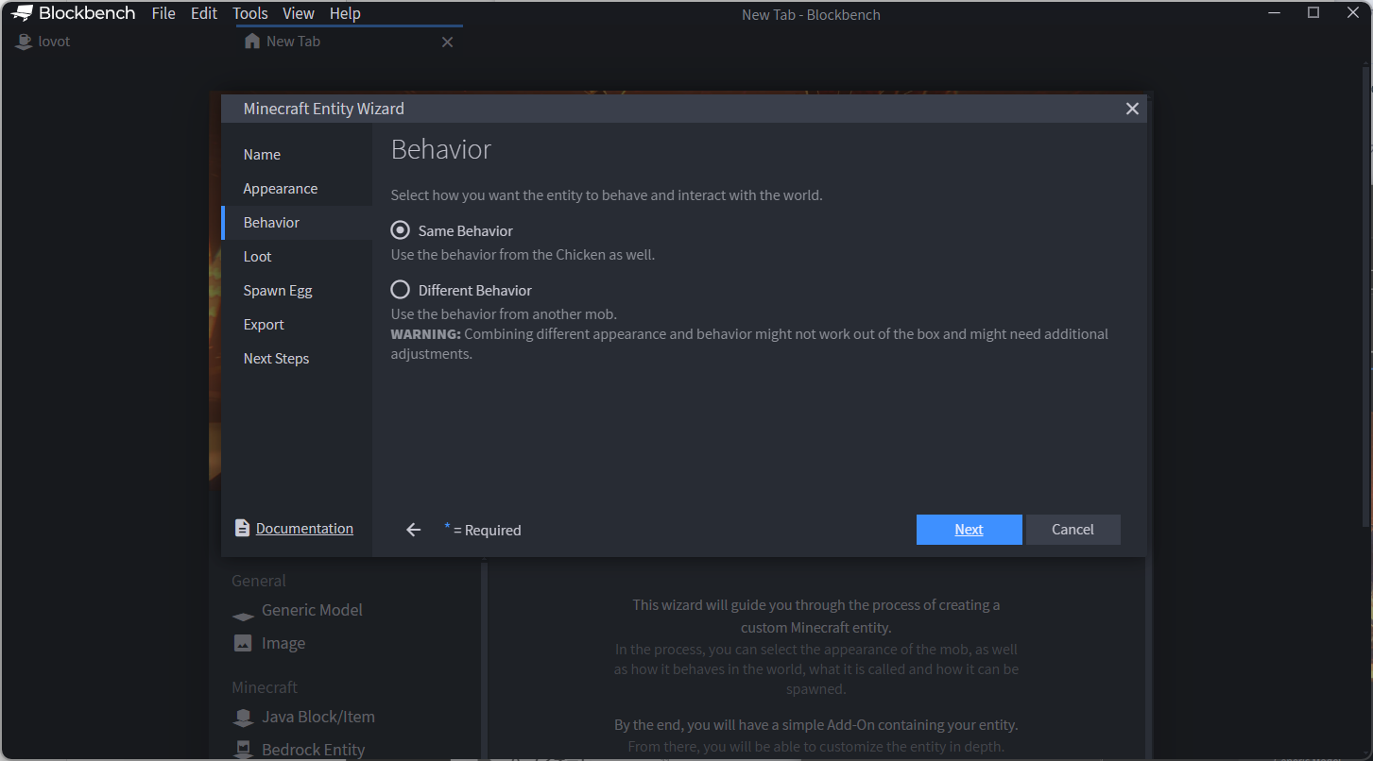This screenshot has width=1373, height=761.
Task: Open the Tools menu
Action: tap(250, 13)
